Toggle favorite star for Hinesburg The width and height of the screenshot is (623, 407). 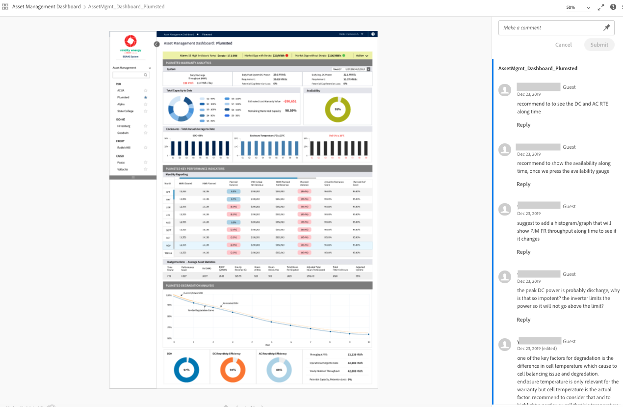tap(146, 126)
